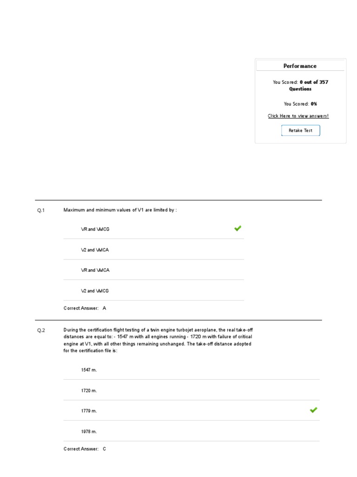Click the Retake Test button
This screenshot has height=477, width=357.
click(x=300, y=130)
